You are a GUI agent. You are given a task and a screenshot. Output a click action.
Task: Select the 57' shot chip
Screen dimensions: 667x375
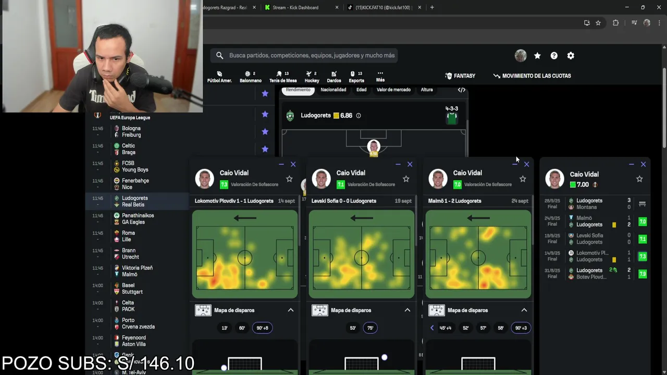coord(483,328)
